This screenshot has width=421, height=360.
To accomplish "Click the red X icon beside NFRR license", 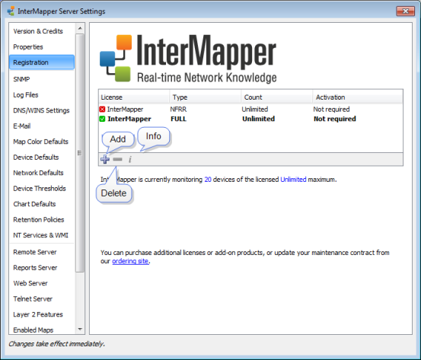I will (102, 110).
